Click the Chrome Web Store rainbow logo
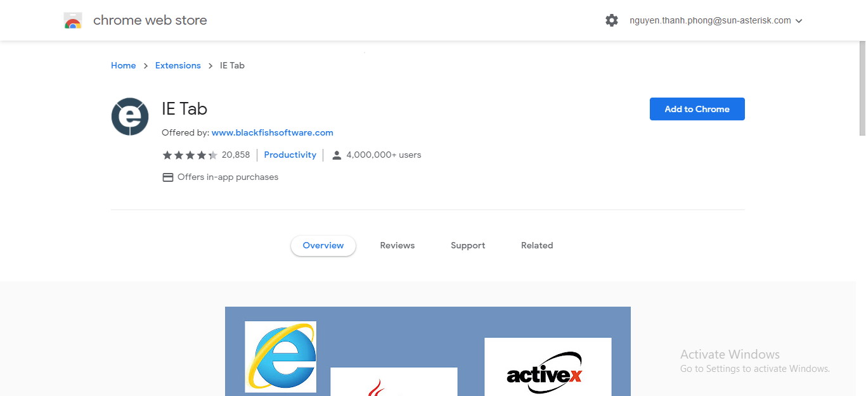The height and width of the screenshot is (396, 866). (x=73, y=21)
